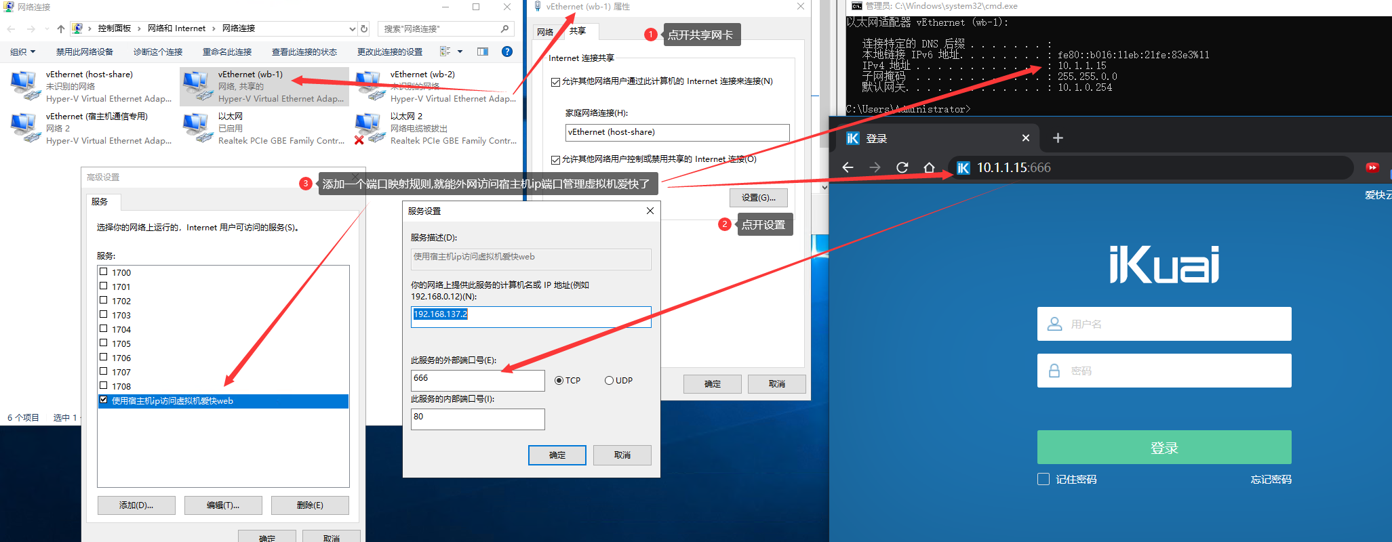
Task: Click the 添加(D)... button
Action: 136,505
